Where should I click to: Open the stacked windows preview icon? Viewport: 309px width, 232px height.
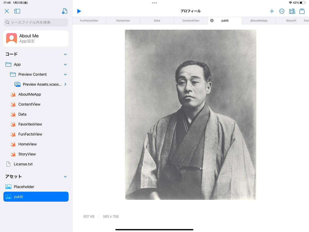point(302,11)
